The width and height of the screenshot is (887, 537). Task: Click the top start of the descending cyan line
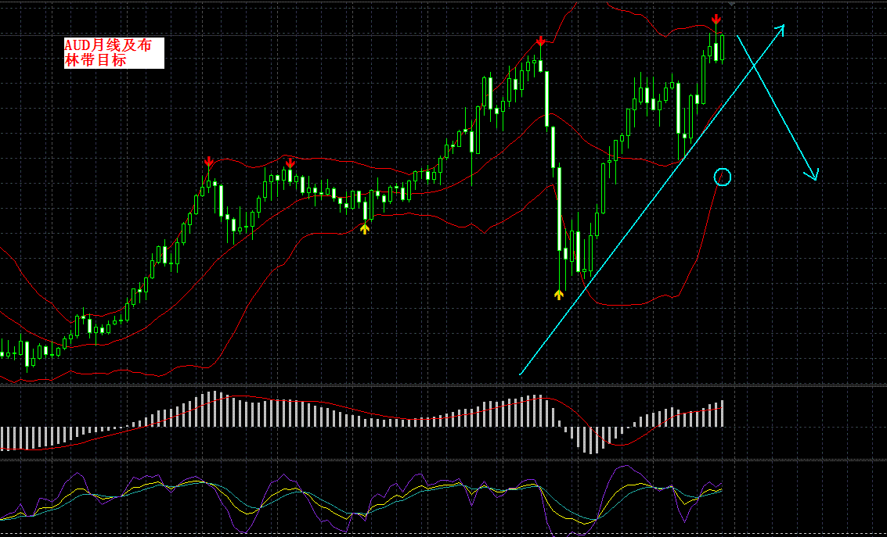pyautogui.click(x=737, y=37)
